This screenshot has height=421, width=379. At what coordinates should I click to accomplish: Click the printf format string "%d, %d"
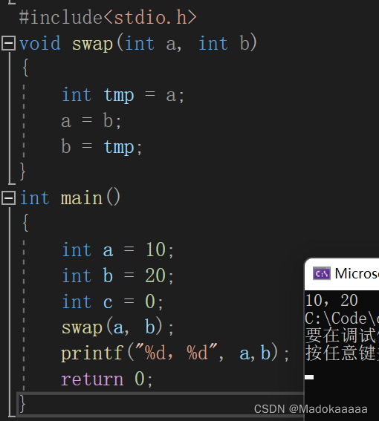[176, 352]
